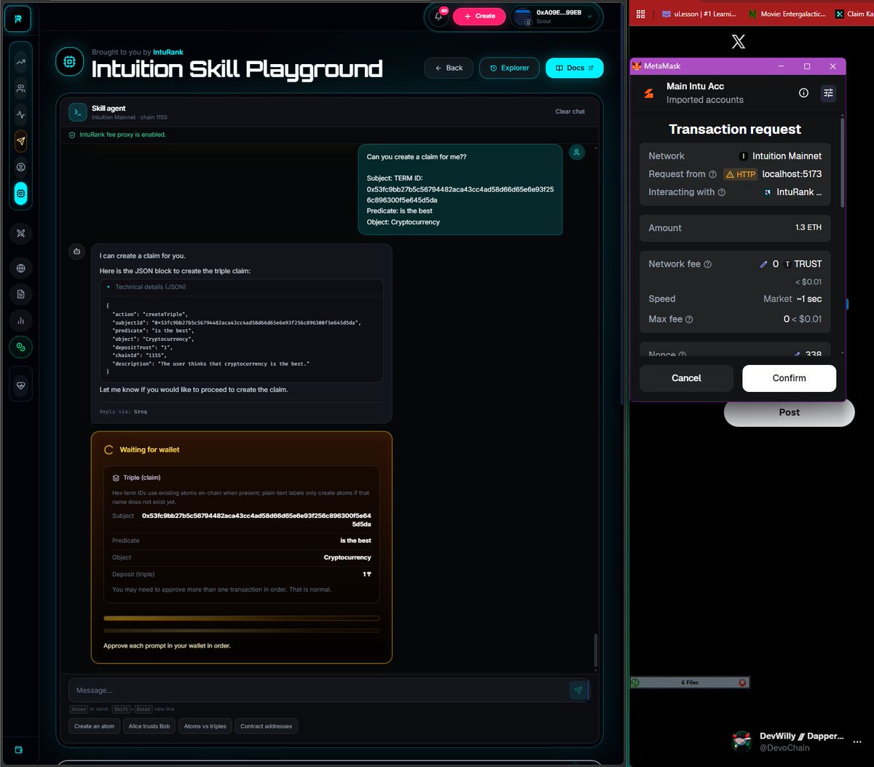874x767 pixels.
Task: Open the activity pulse sidebar icon
Action: click(21, 115)
